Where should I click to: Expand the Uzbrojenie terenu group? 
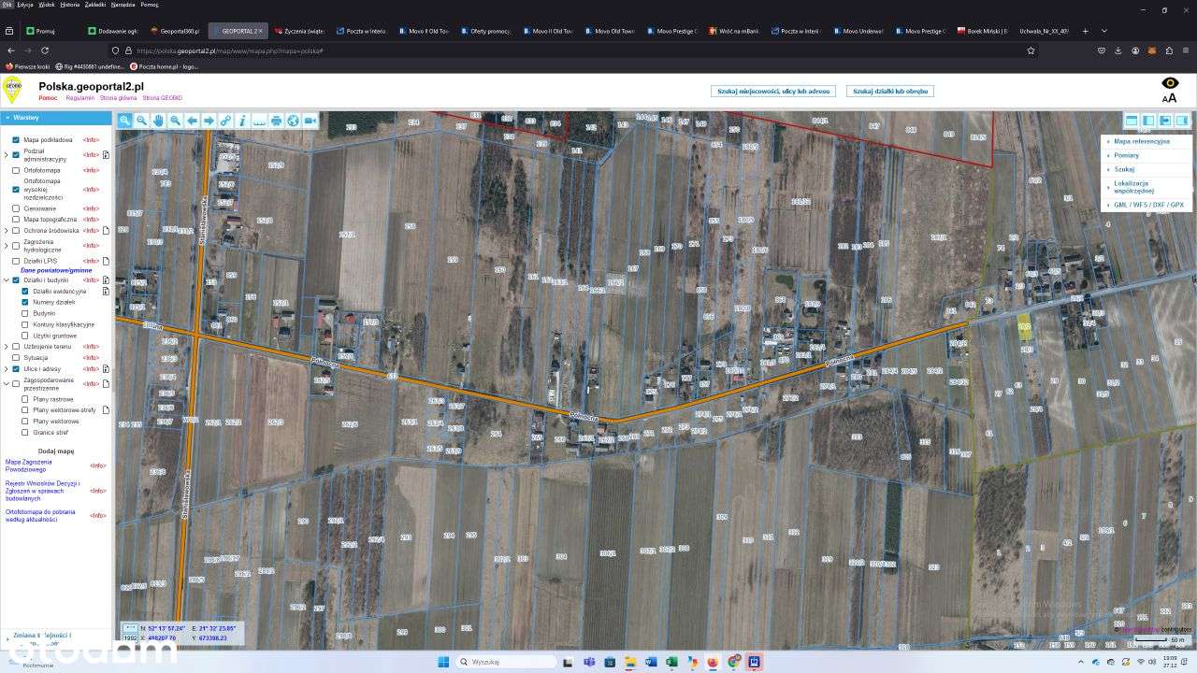[x=6, y=347]
